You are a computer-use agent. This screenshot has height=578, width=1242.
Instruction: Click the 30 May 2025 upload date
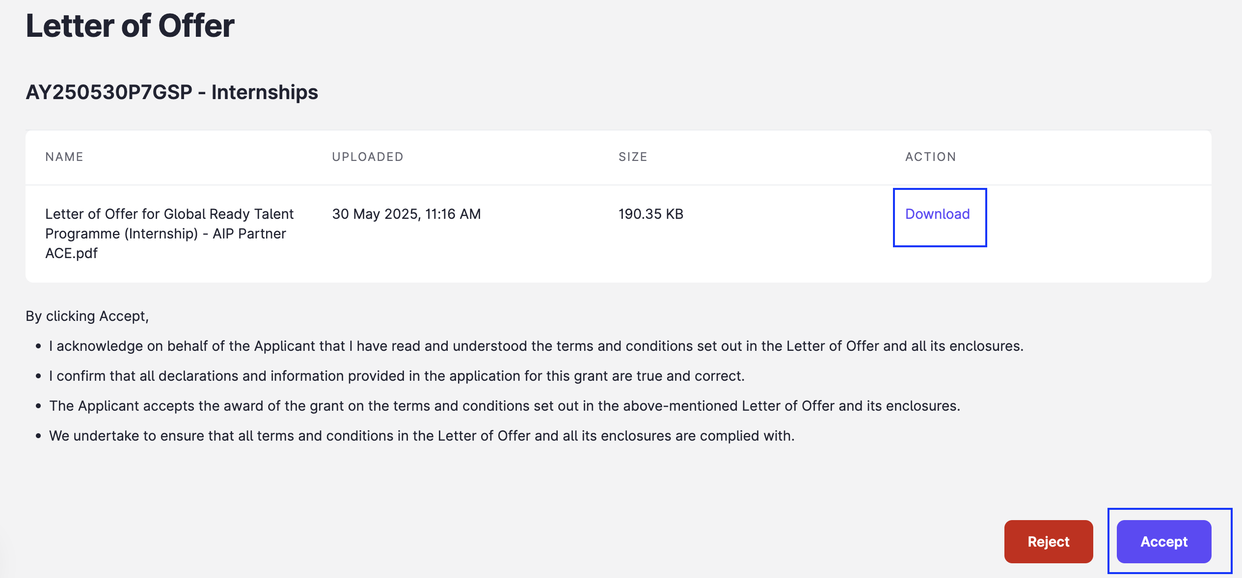(x=406, y=214)
